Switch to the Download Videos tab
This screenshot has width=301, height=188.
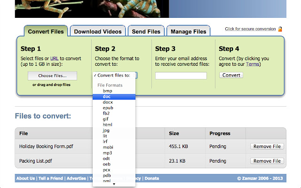point(98,31)
